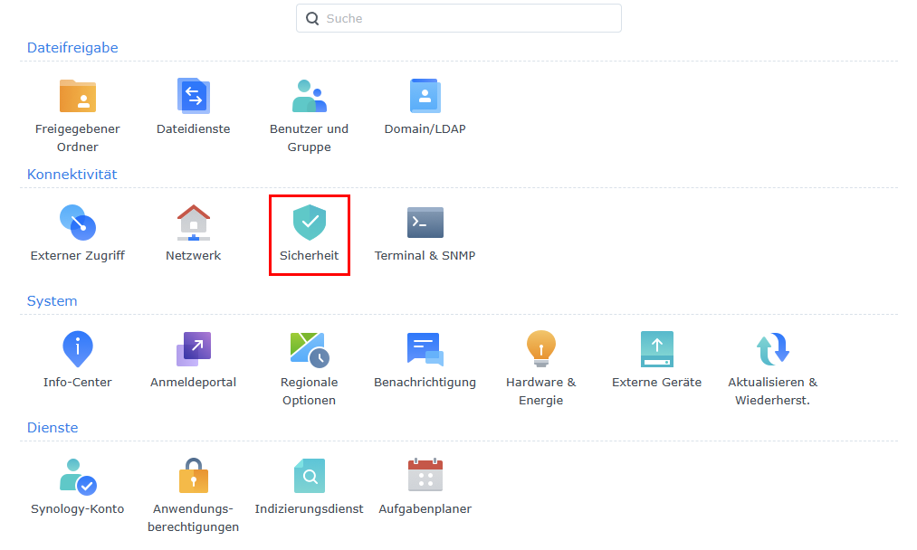The image size is (917, 550).
Task: Open Anmeldeportal settings
Action: click(193, 349)
